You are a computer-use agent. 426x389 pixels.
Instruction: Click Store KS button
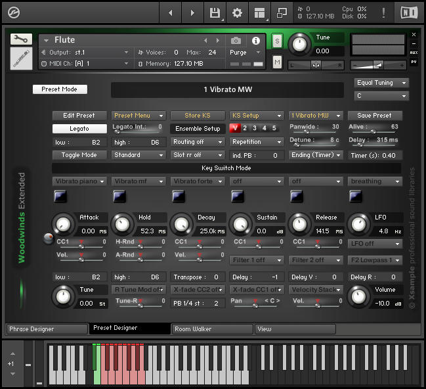pyautogui.click(x=198, y=116)
